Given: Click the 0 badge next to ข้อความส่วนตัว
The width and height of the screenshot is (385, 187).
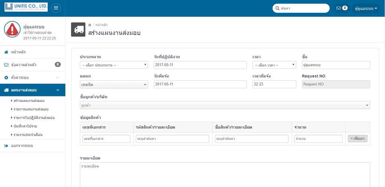Looking at the screenshot, I should tap(58, 65).
